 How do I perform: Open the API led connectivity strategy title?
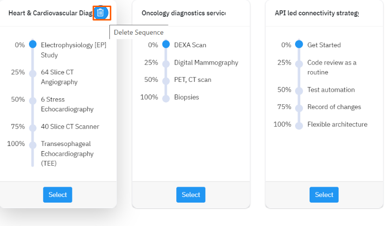pyautogui.click(x=317, y=13)
